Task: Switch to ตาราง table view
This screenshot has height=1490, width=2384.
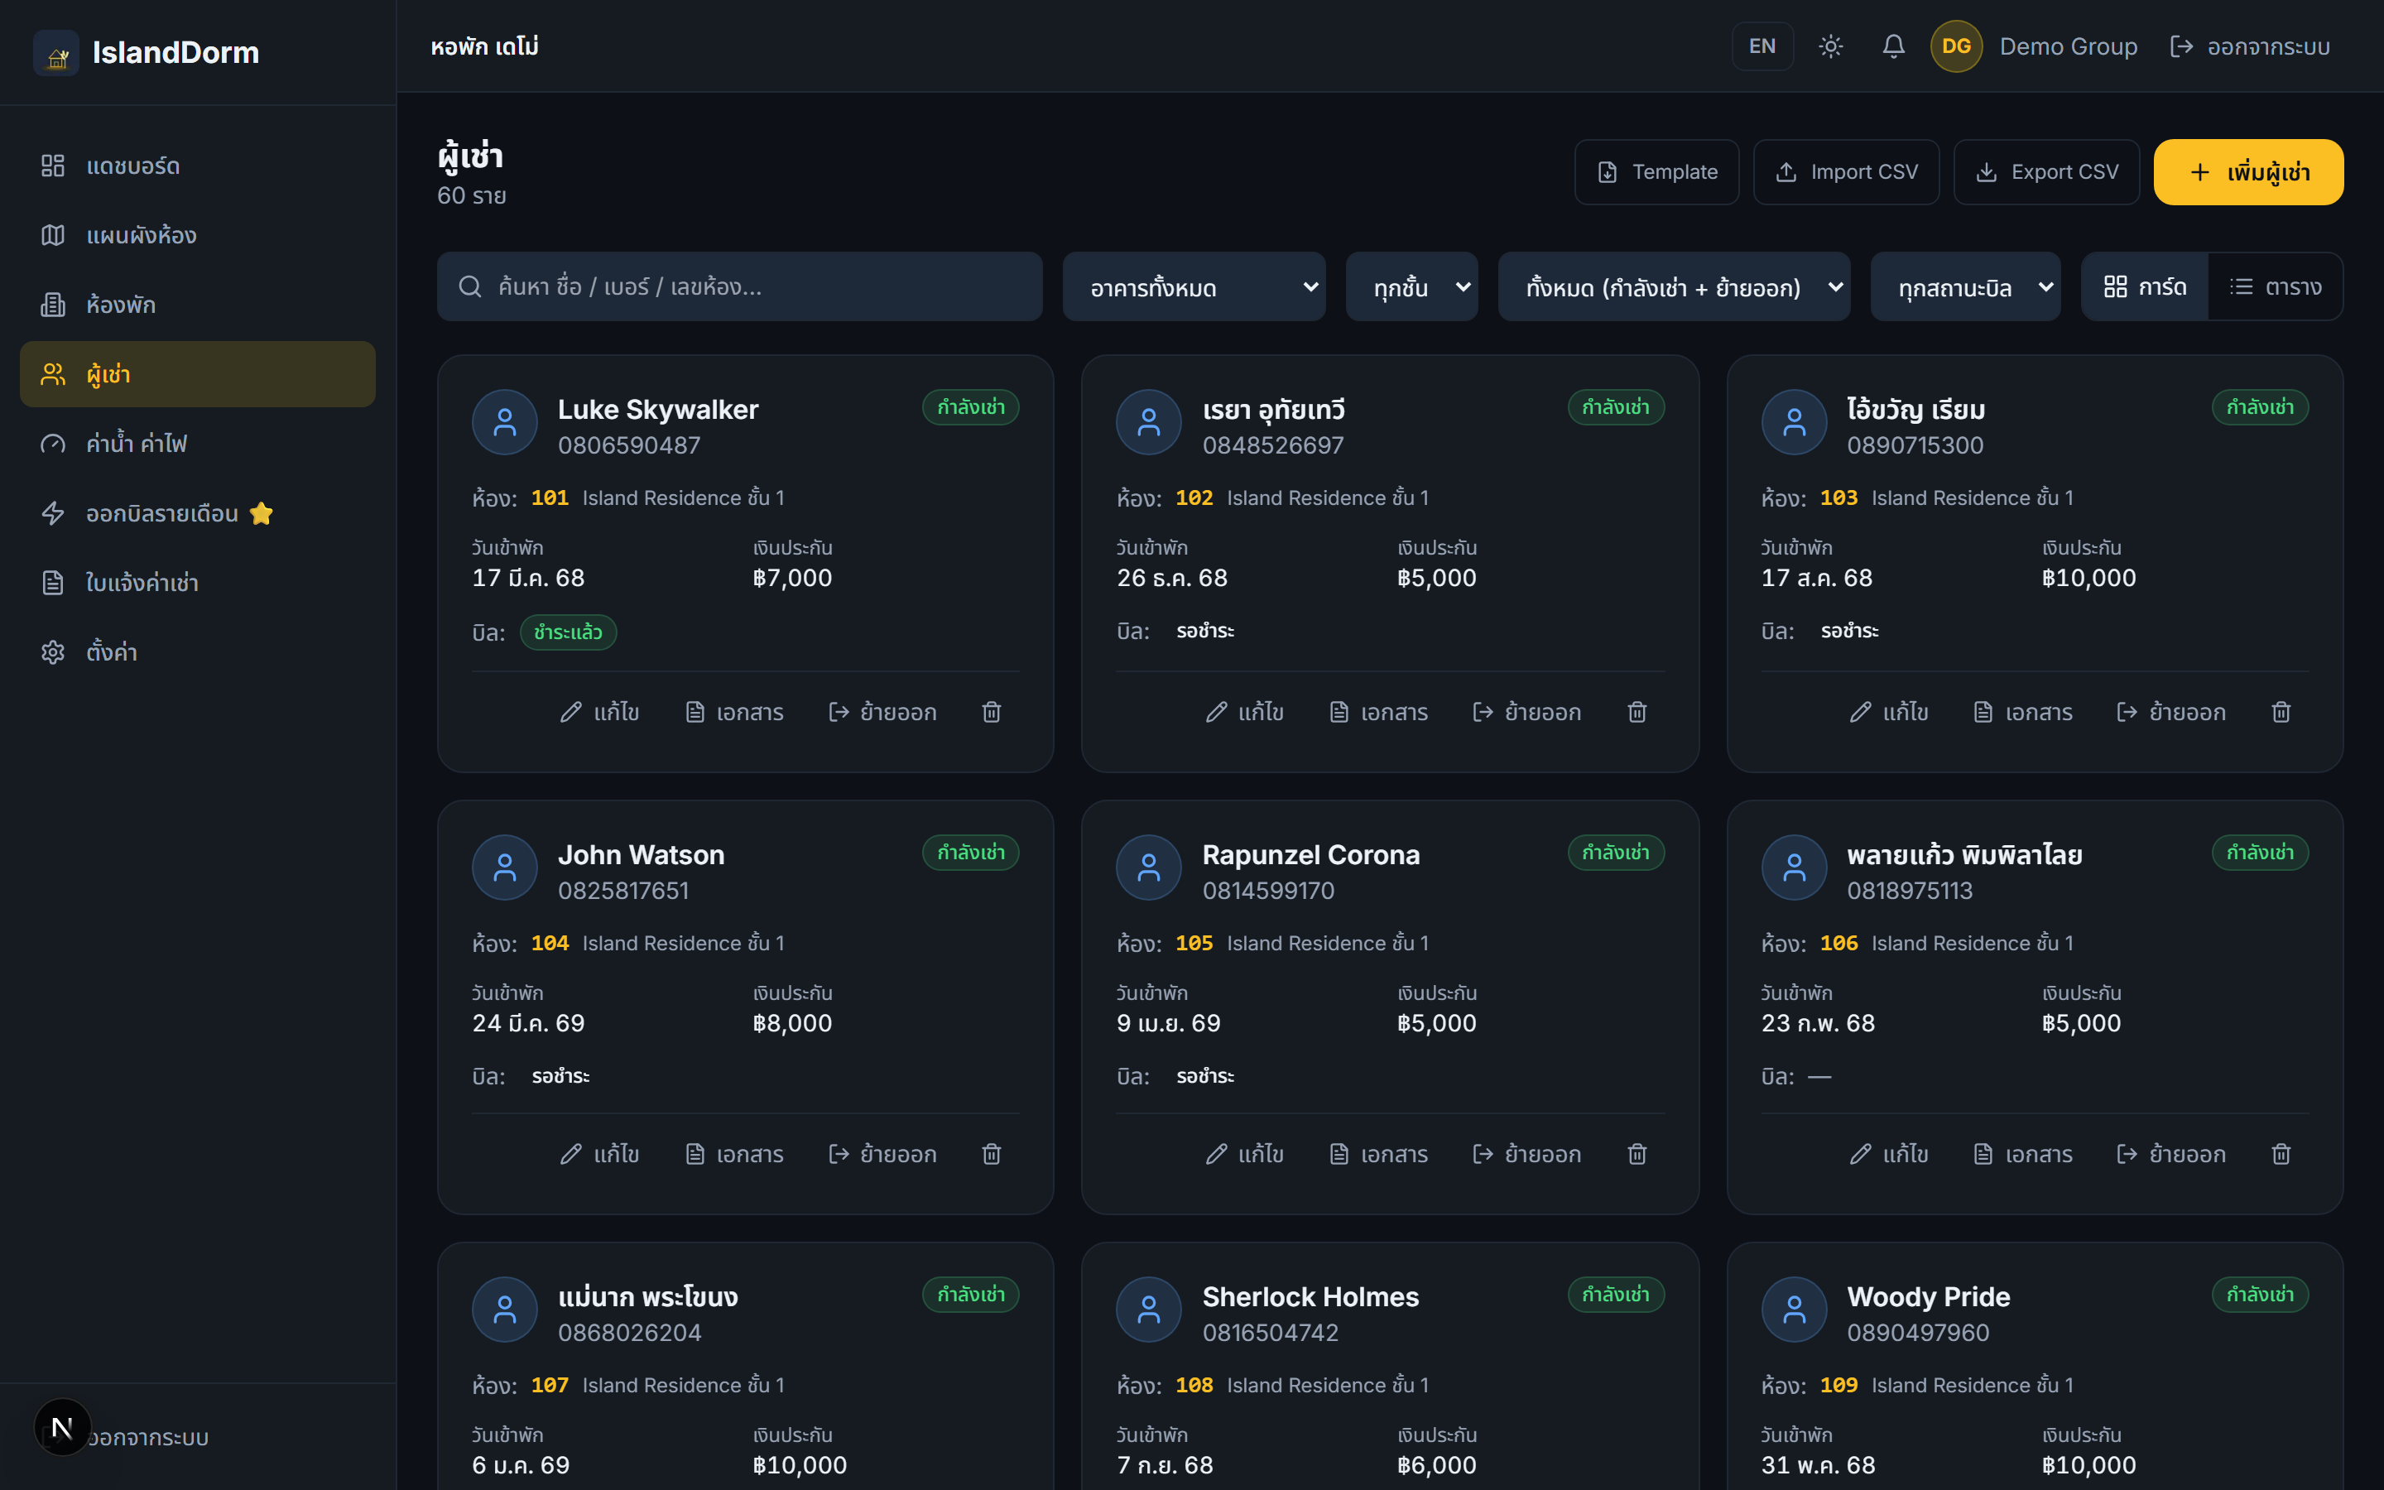Action: tap(2275, 286)
